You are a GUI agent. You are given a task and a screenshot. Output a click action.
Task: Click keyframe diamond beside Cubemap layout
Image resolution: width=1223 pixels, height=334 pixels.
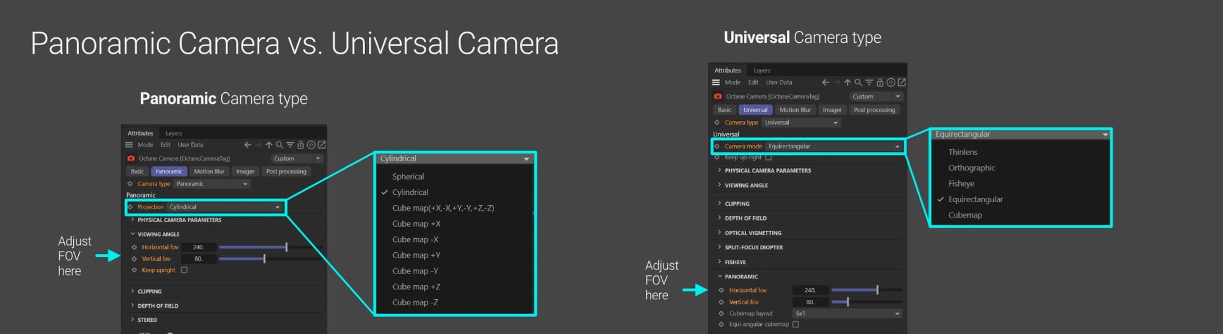pos(721,313)
